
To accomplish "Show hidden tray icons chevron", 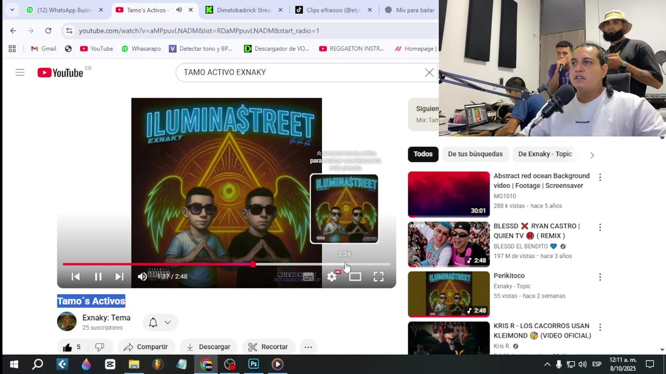I will (x=547, y=364).
